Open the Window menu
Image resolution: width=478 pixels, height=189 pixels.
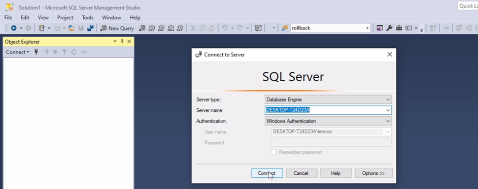point(112,17)
